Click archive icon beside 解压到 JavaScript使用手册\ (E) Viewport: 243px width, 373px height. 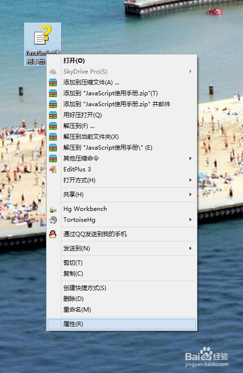click(53, 148)
